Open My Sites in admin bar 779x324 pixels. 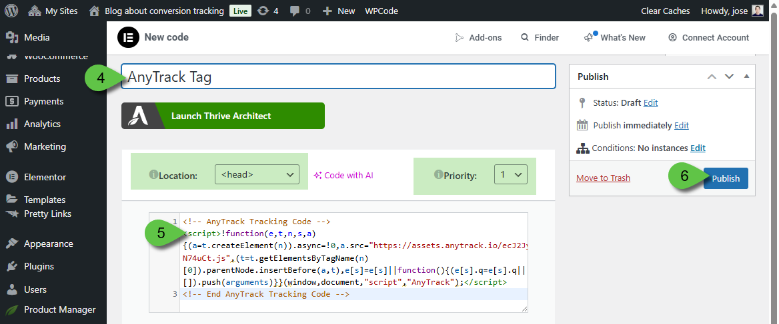[53, 11]
